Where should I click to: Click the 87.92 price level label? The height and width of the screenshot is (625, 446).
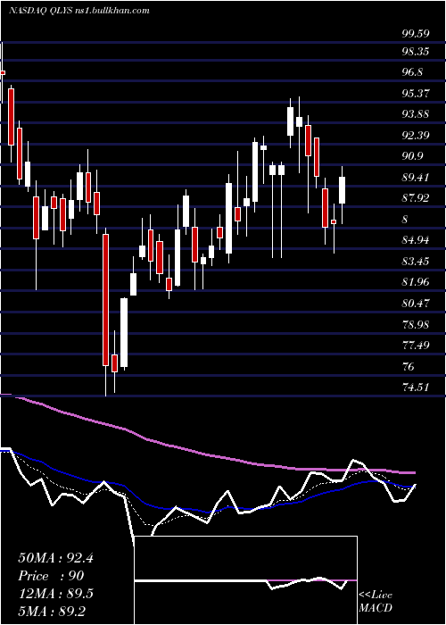pyautogui.click(x=416, y=198)
